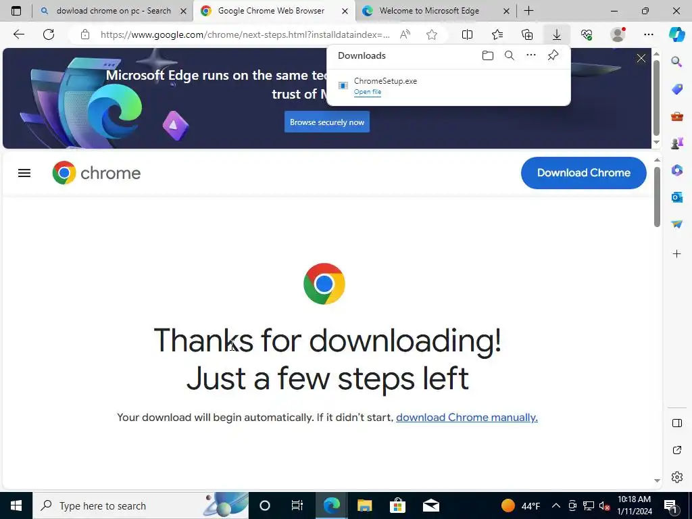Viewport: 692px width, 519px height.
Task: Open the sidebar Search icon
Action: coord(676,61)
